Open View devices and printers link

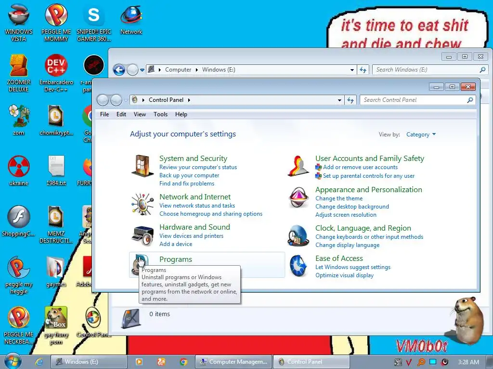point(192,235)
